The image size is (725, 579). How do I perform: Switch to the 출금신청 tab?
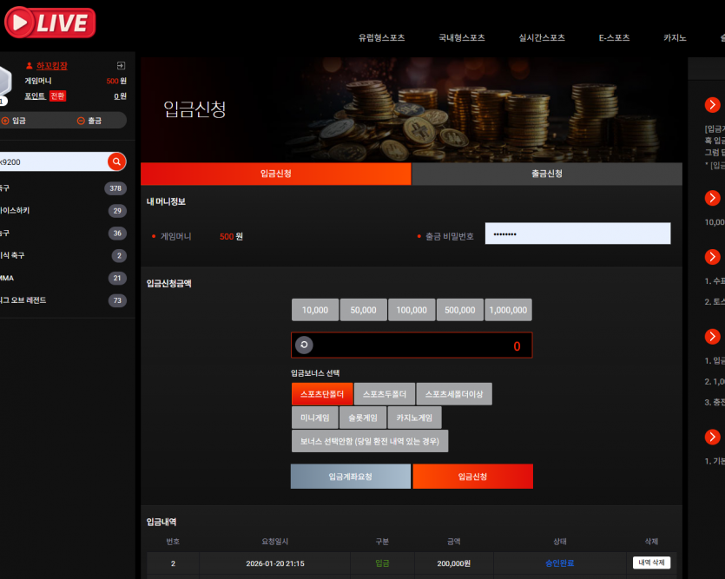(x=547, y=174)
